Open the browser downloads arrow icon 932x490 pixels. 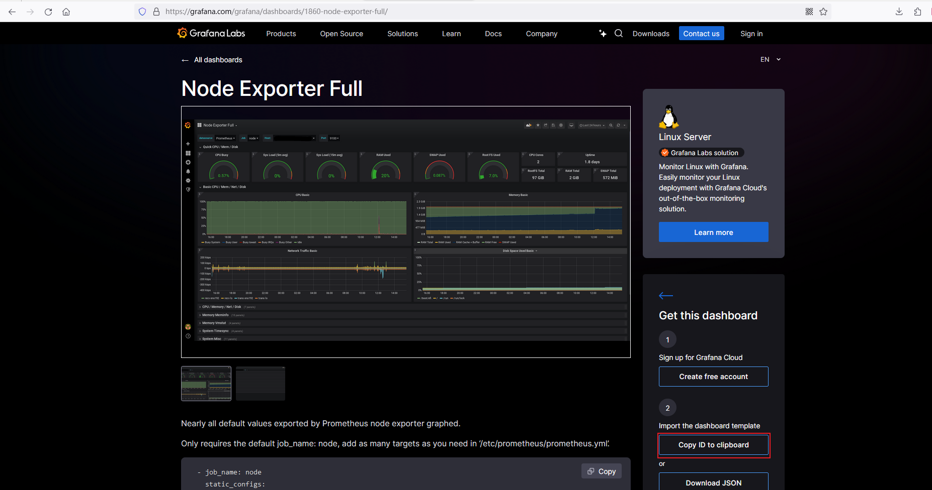(x=899, y=12)
